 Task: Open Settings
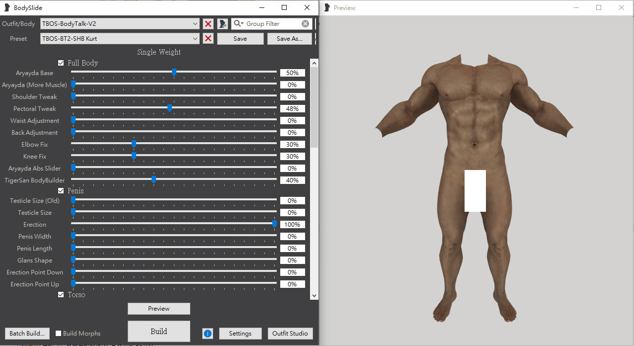point(240,334)
